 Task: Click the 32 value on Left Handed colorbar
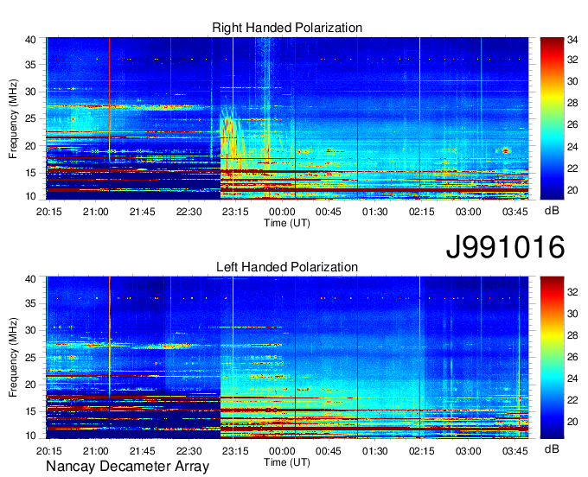pos(572,292)
